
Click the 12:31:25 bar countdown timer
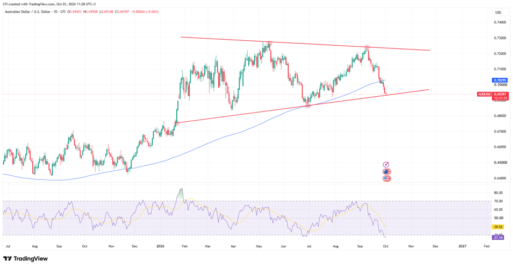500,98
